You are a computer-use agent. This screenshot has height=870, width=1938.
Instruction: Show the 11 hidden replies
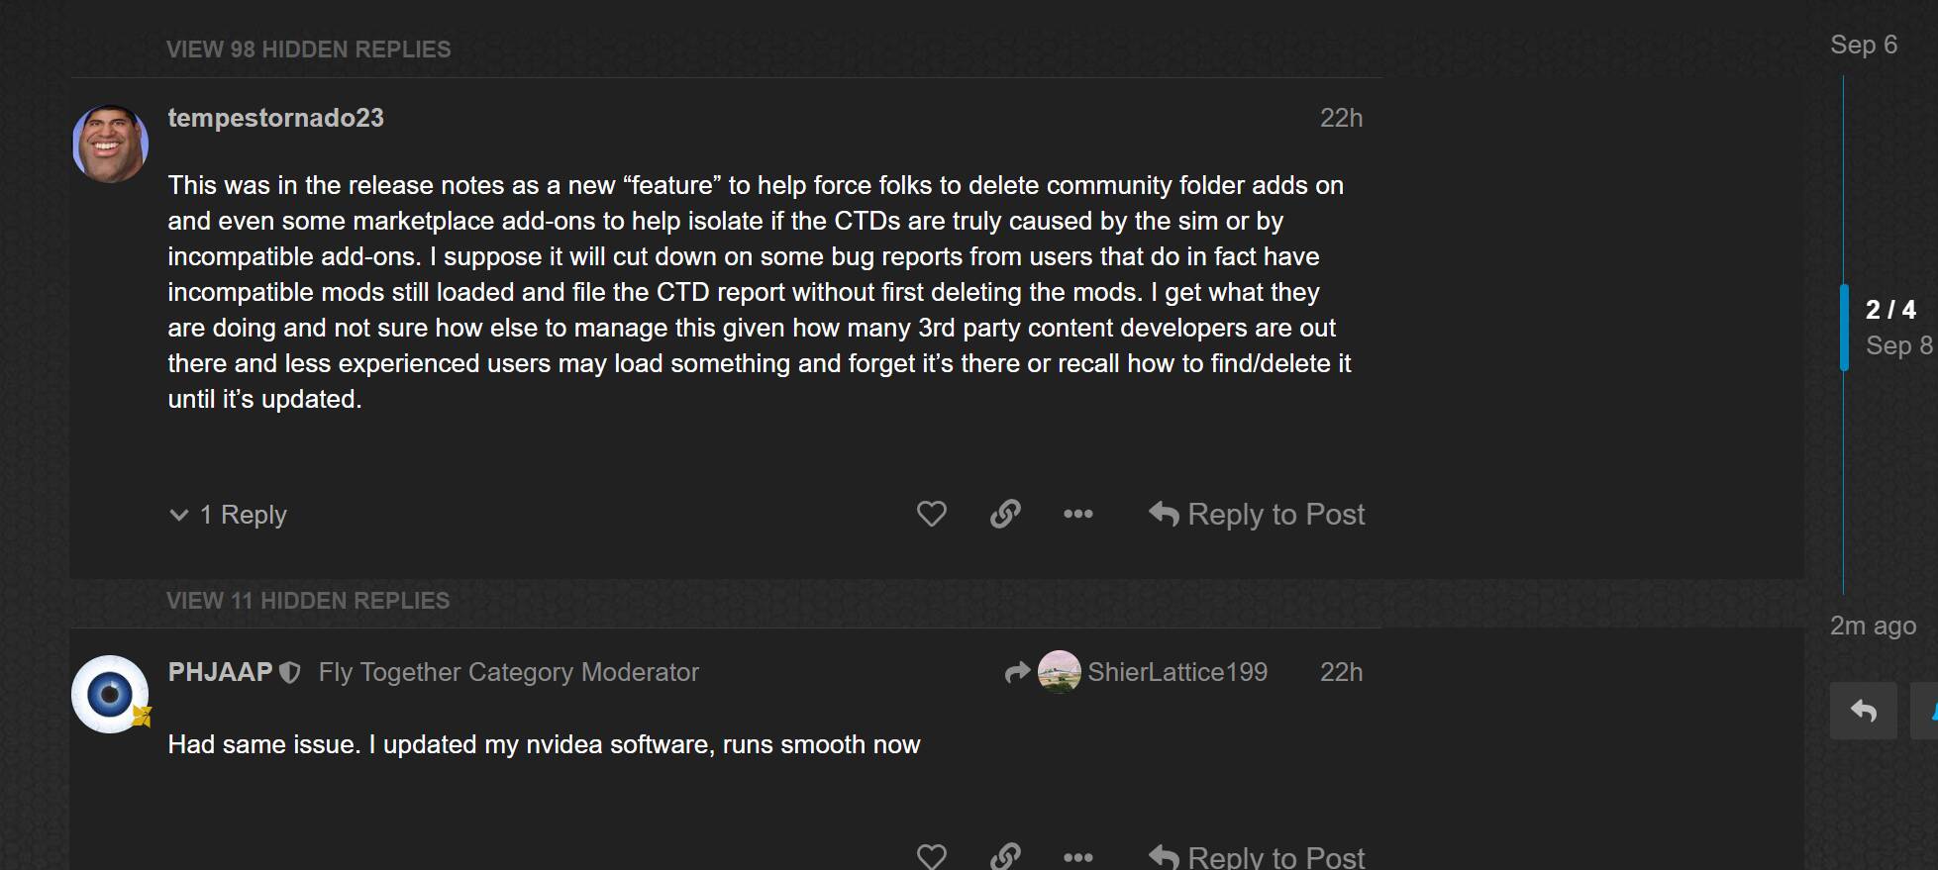click(x=308, y=601)
